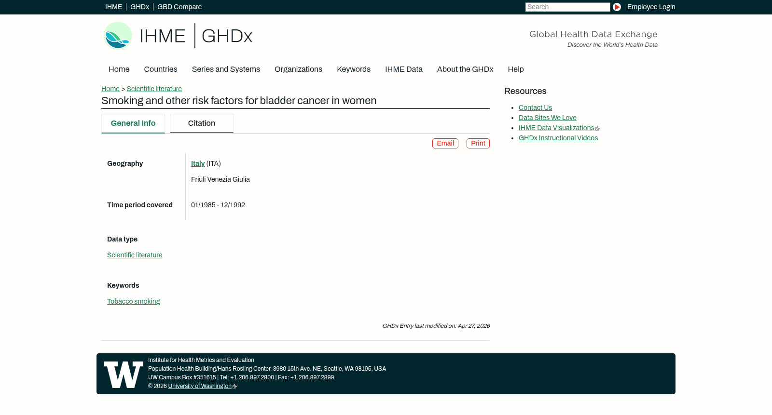This screenshot has height=415, width=772.
Task: Open Tobacco smoking keyword link
Action: pyautogui.click(x=133, y=302)
